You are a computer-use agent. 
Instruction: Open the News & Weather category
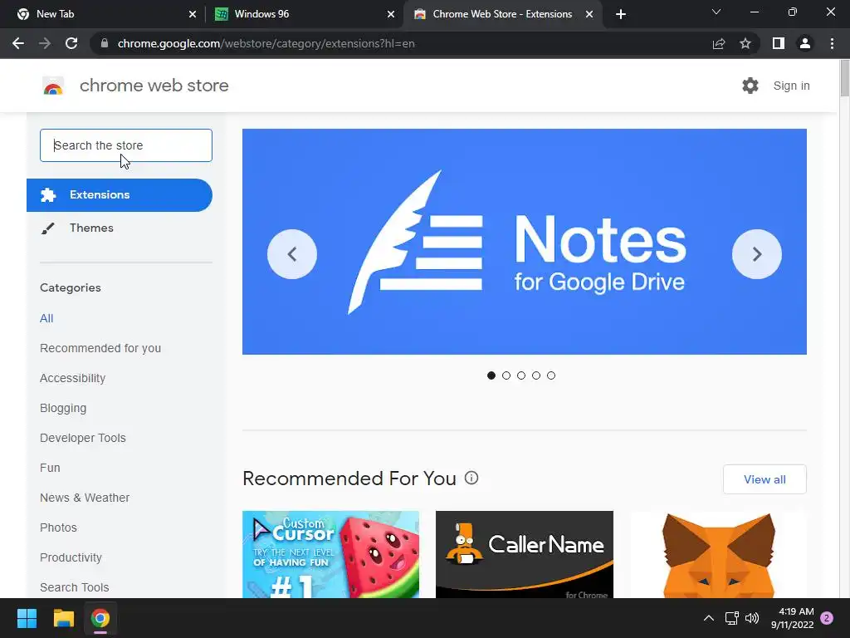point(85,498)
